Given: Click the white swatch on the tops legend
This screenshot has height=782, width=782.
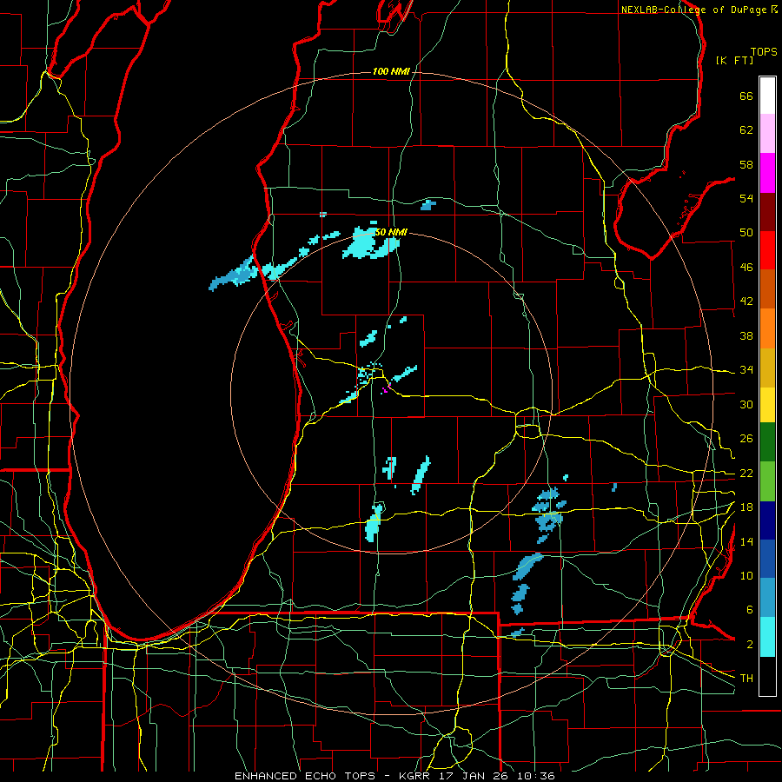Looking at the screenshot, I should point(767,96).
